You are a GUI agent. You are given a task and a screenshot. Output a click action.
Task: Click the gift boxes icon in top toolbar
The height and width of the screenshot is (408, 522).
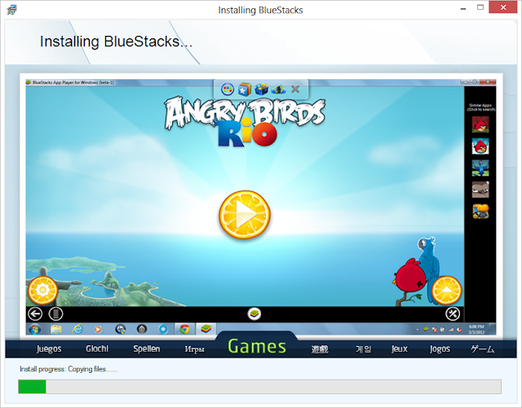pyautogui.click(x=261, y=89)
